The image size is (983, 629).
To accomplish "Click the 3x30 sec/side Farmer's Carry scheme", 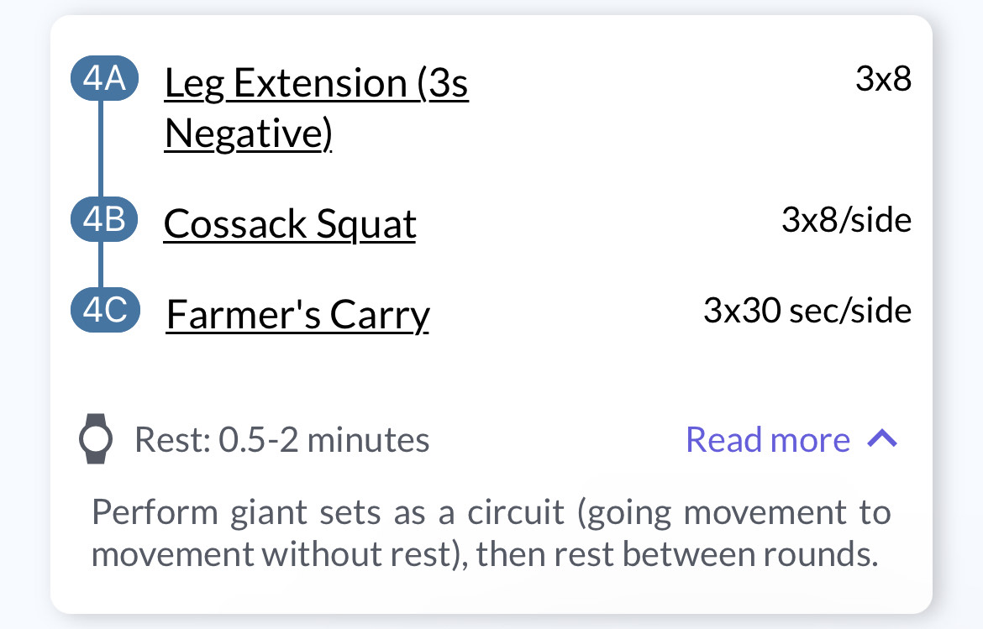I will pyautogui.click(x=807, y=310).
